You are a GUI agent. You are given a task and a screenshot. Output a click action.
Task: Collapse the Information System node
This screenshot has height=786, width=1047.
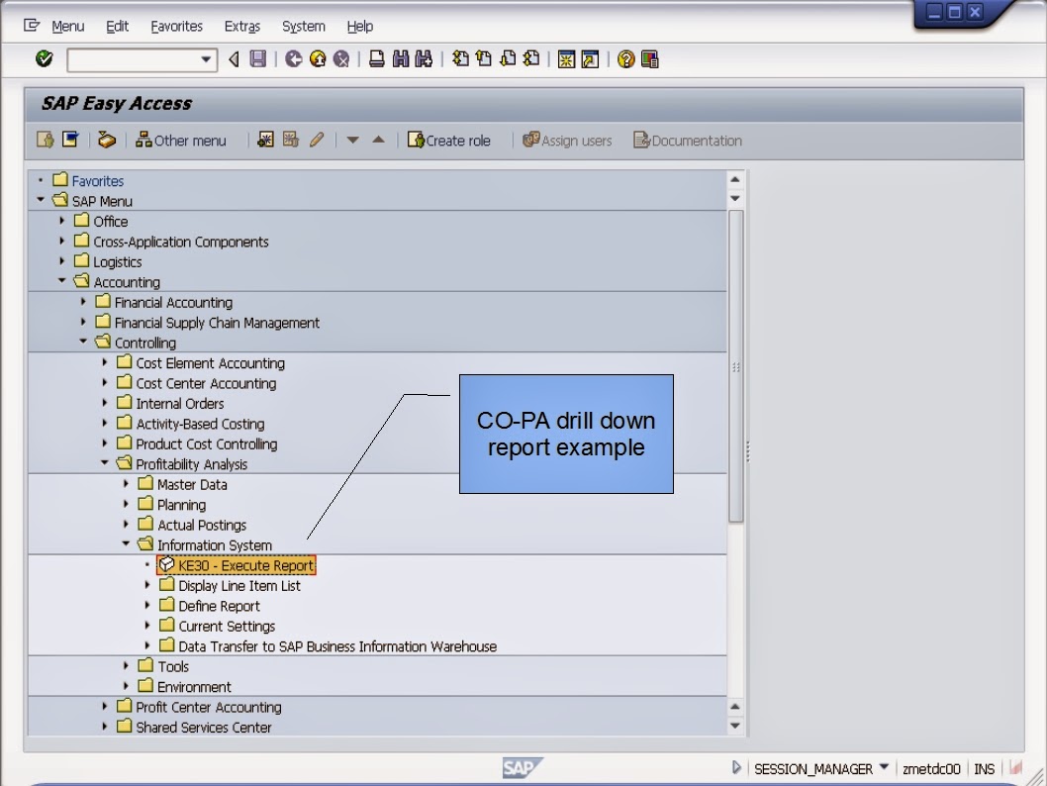(x=127, y=543)
